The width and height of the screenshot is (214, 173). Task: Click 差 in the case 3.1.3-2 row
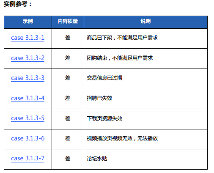pos(68,58)
